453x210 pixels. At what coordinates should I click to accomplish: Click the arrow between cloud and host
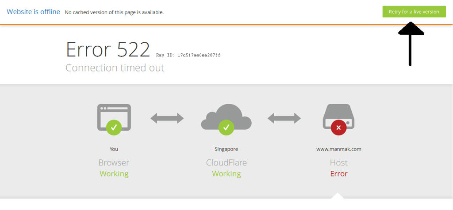[284, 118]
